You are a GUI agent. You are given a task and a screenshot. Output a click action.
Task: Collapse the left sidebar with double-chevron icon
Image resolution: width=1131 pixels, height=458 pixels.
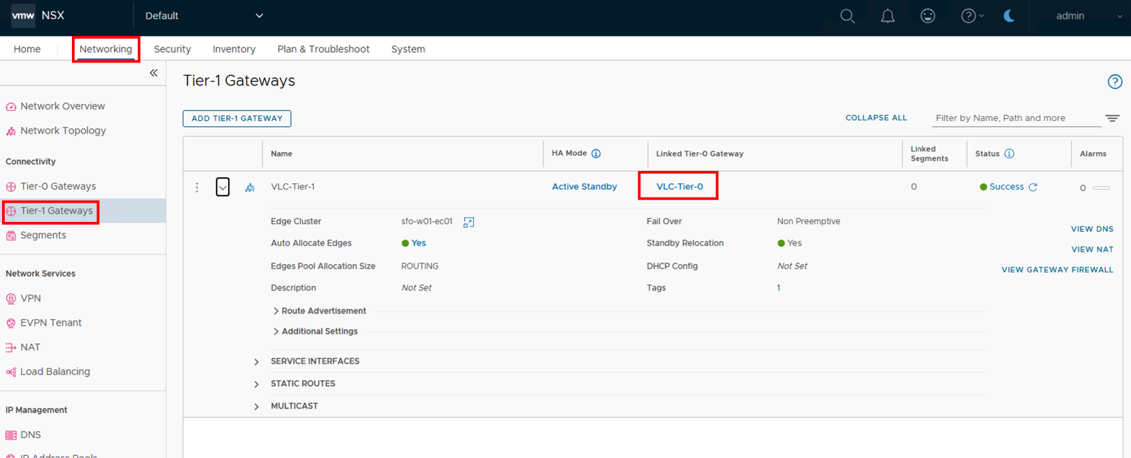pyautogui.click(x=153, y=73)
